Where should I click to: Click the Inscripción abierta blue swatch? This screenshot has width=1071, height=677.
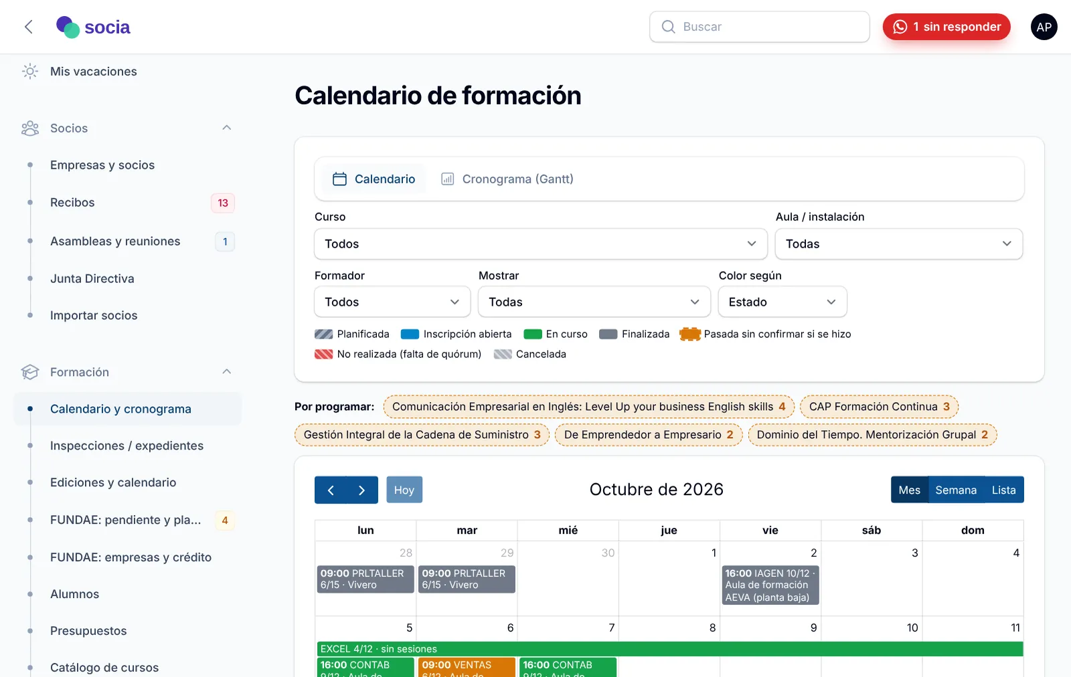point(410,334)
